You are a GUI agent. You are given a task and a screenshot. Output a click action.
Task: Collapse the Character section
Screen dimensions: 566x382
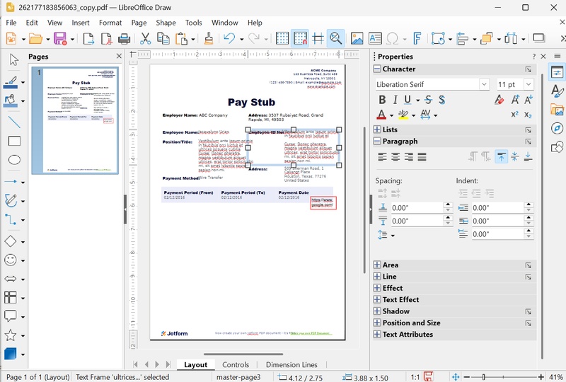377,69
